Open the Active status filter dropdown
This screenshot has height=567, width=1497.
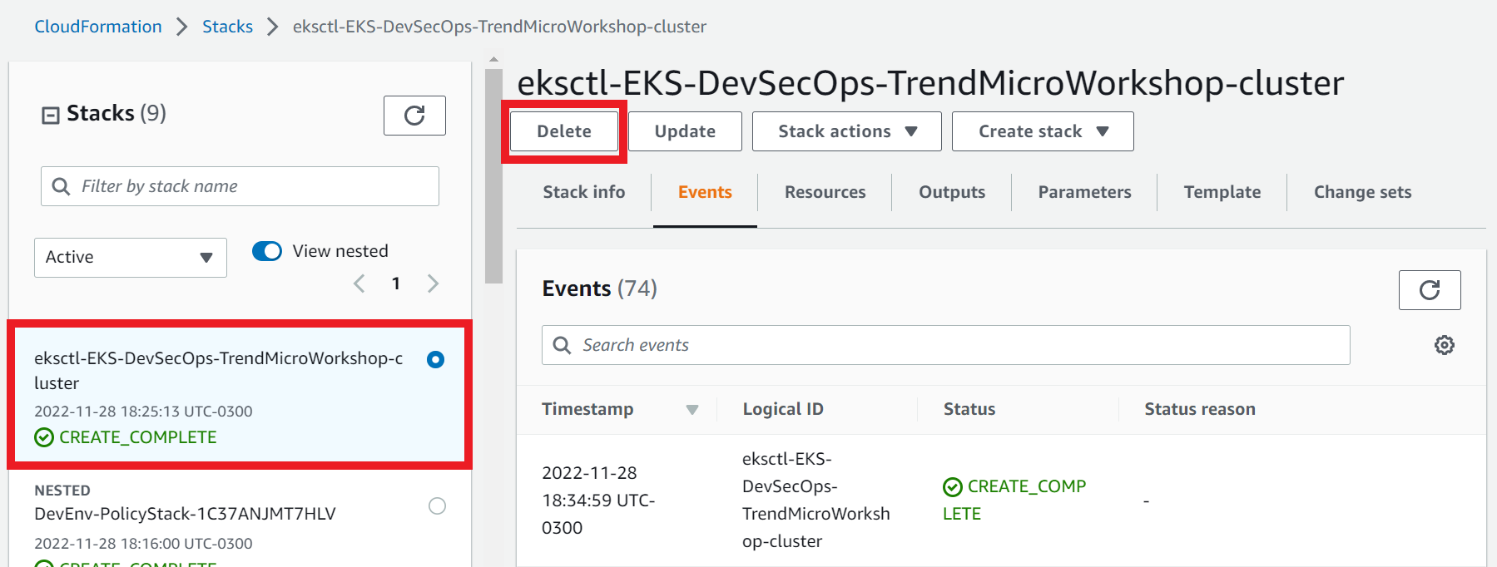[131, 258]
